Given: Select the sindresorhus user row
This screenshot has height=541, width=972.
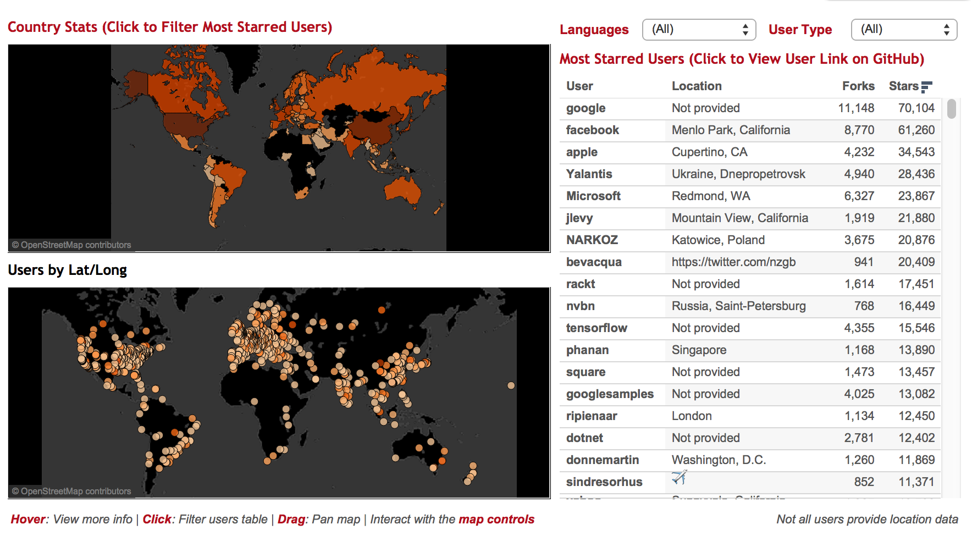Looking at the screenshot, I should pyautogui.click(x=750, y=482).
